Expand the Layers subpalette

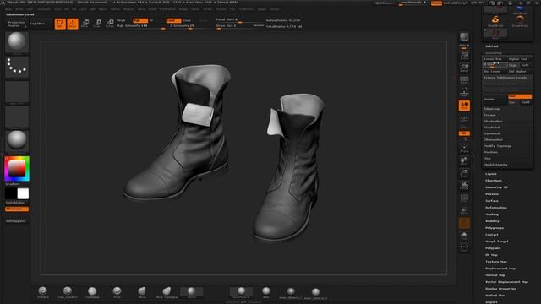(491, 174)
